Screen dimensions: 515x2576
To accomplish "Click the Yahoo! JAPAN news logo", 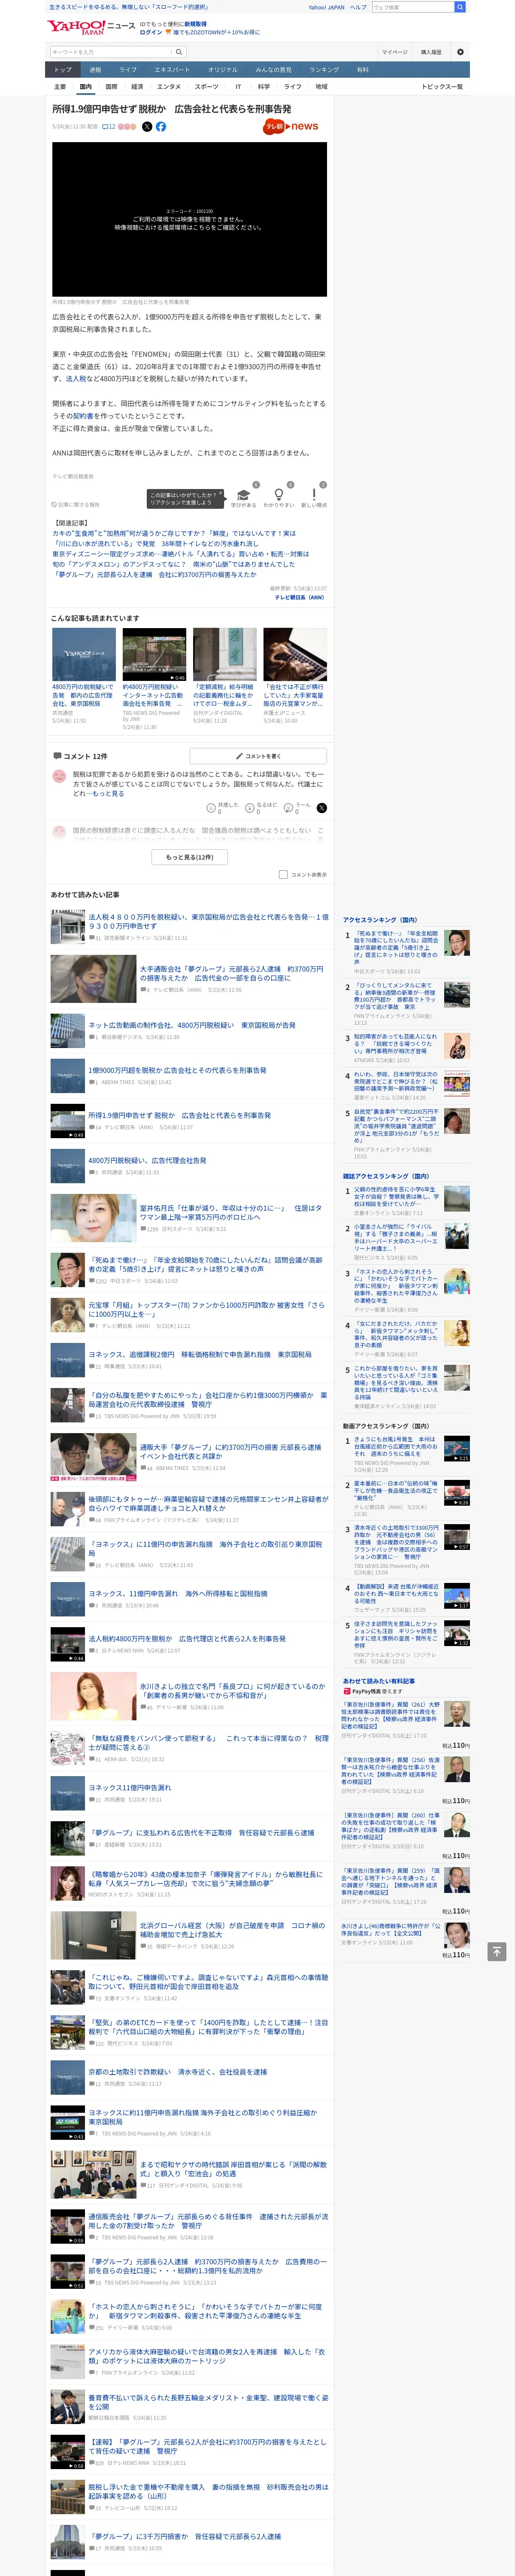I will coord(91,27).
